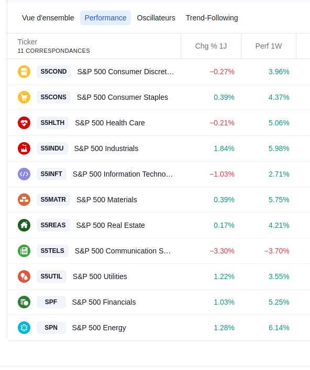Click the −3.30% daily change value
The image size is (310, 370).
pyautogui.click(x=222, y=251)
